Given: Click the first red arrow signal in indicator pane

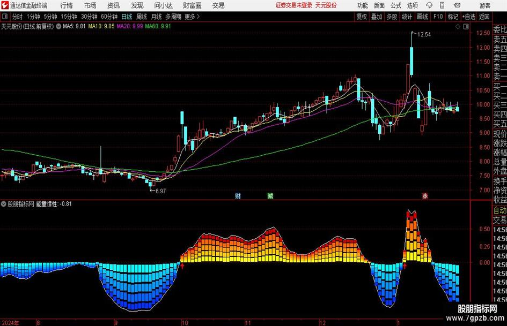Looking at the screenshot, I should point(182,266).
